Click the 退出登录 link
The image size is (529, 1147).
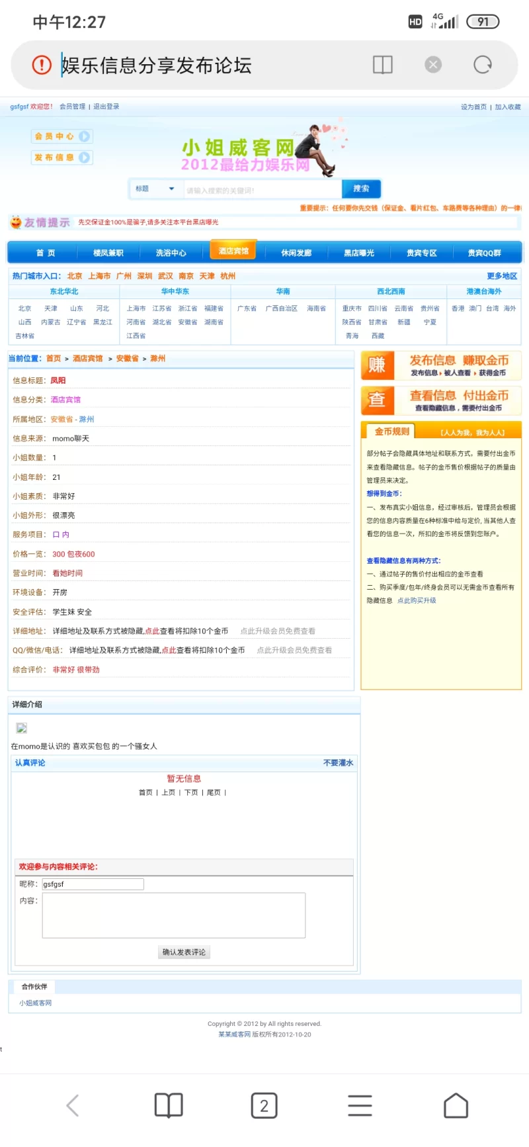point(106,107)
